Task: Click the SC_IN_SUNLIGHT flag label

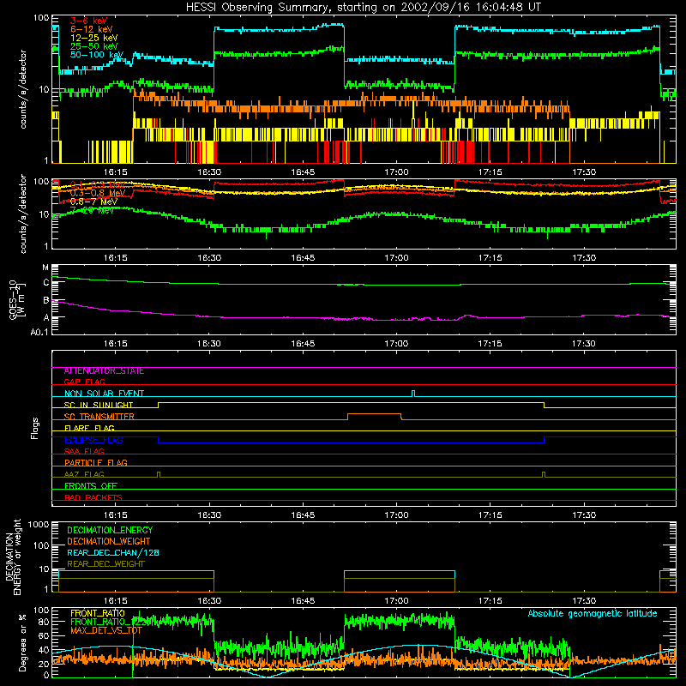Action: coord(99,405)
